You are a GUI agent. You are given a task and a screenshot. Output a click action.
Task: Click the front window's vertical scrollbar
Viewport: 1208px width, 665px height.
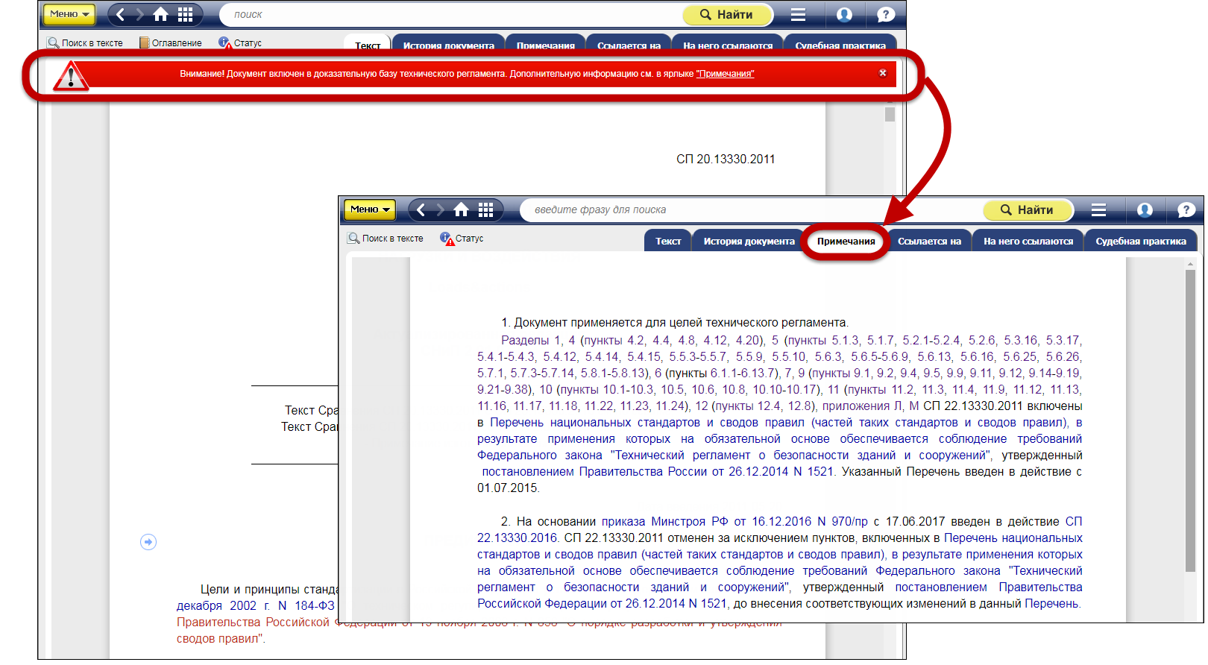[1190, 417]
